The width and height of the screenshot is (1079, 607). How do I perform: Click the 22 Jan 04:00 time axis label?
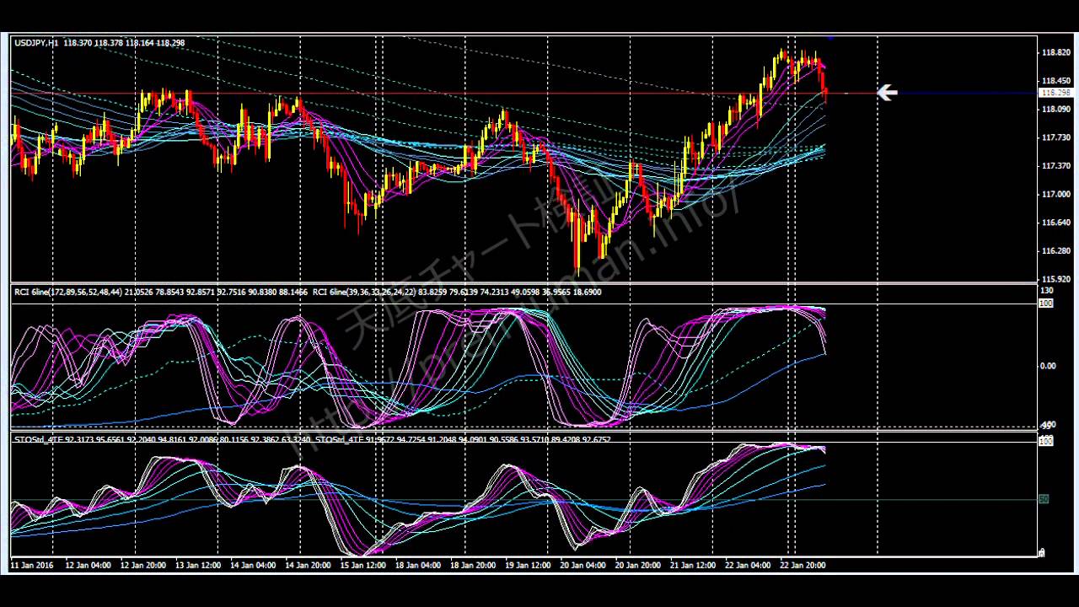pyautogui.click(x=749, y=566)
